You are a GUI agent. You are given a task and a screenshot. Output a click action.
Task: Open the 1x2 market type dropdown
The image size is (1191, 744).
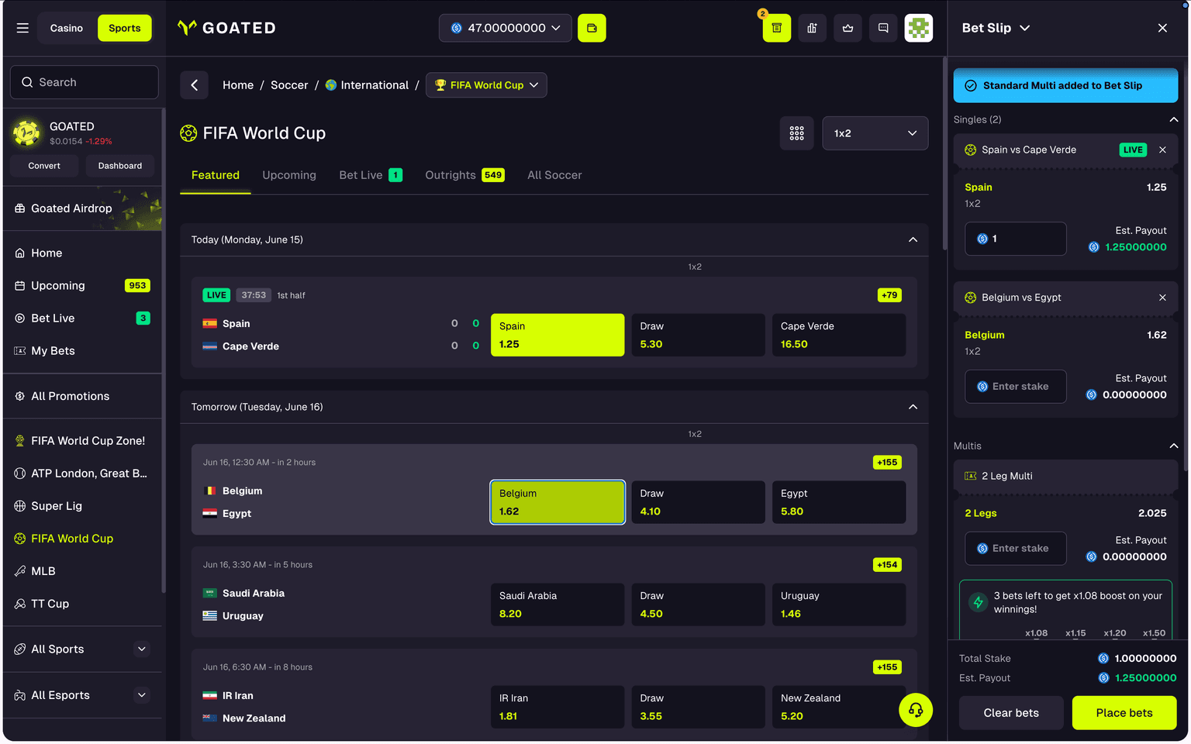coord(875,133)
